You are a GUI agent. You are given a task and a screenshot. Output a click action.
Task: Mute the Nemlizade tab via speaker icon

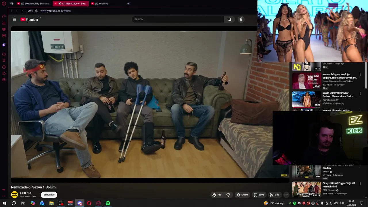60,3
